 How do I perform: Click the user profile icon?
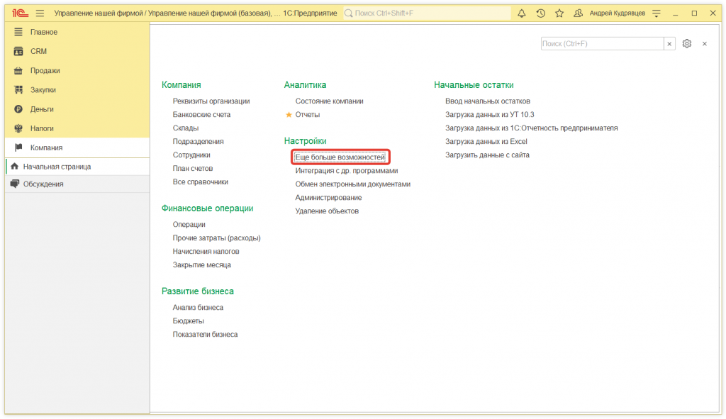(579, 13)
